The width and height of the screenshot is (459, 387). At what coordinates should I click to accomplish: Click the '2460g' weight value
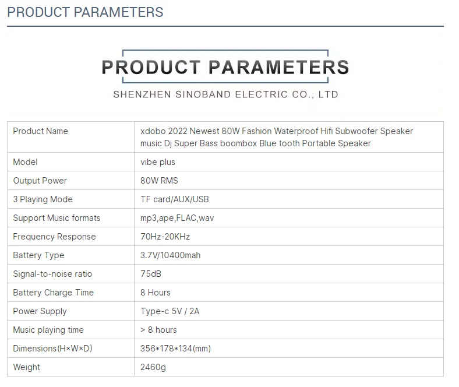click(153, 367)
